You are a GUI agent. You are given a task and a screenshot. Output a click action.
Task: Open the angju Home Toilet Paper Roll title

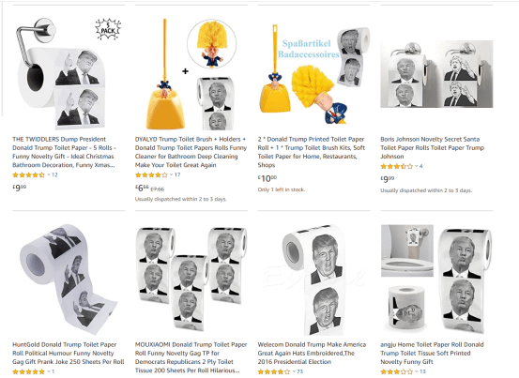(x=432, y=354)
